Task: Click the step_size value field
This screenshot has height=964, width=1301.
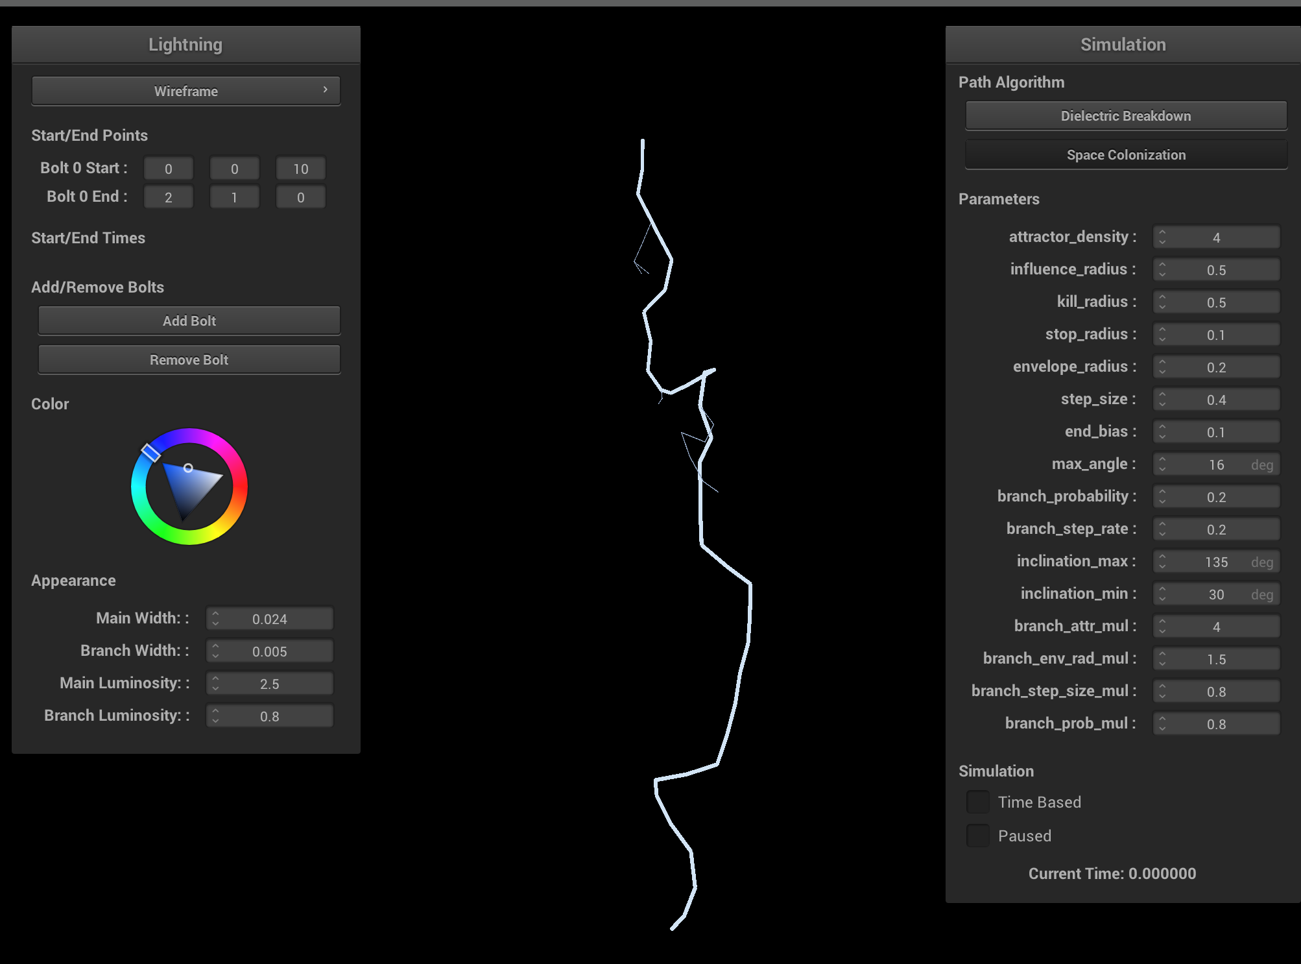Action: 1216,400
